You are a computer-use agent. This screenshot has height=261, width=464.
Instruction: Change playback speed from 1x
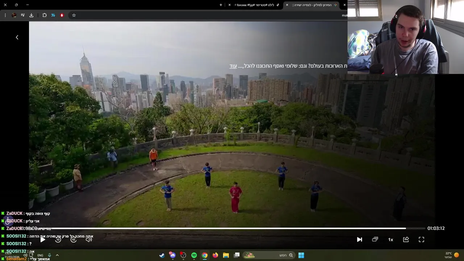click(x=390, y=240)
